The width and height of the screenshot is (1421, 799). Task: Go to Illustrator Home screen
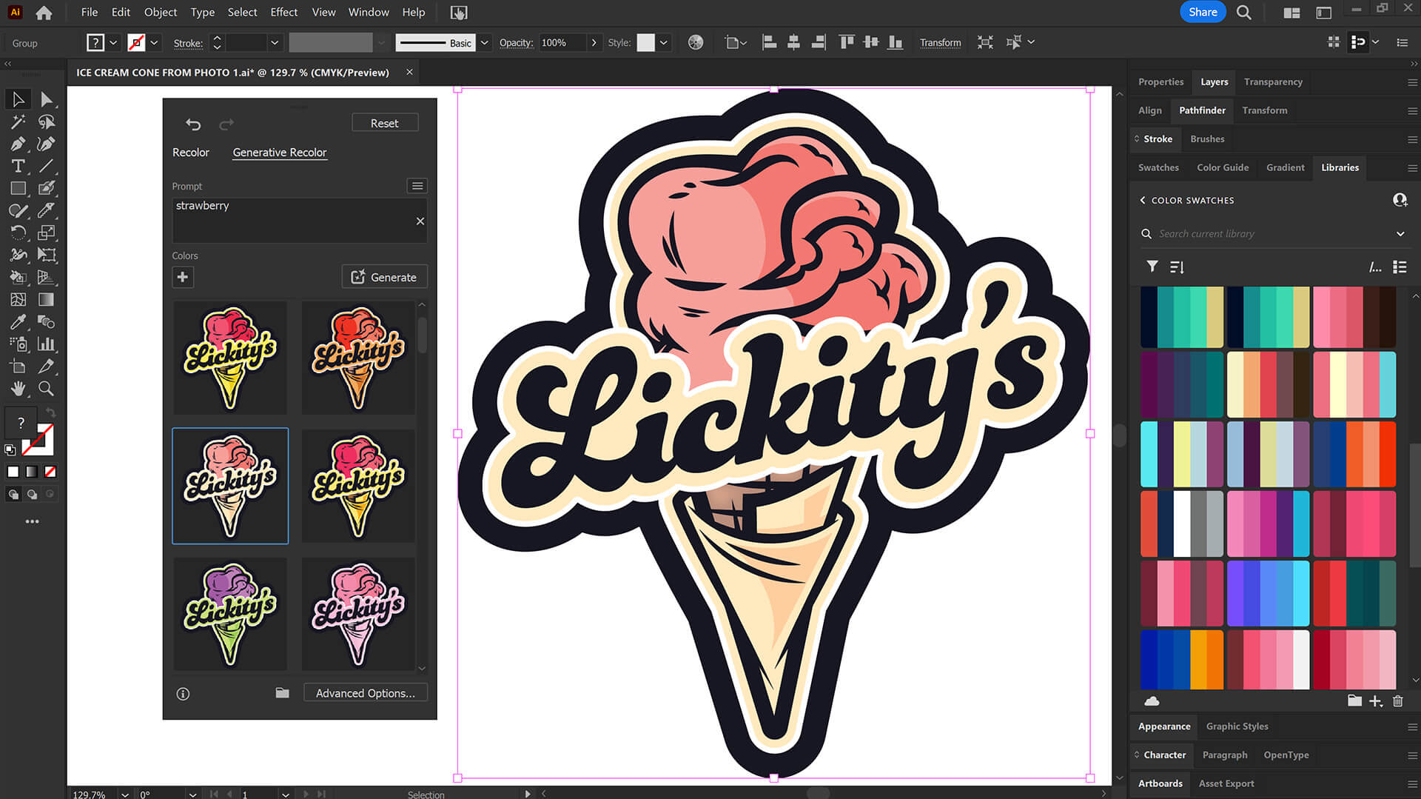(44, 13)
